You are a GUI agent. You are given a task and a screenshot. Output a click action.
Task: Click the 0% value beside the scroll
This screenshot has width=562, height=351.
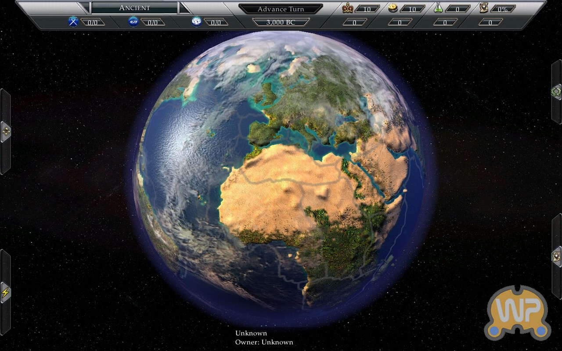click(x=502, y=9)
